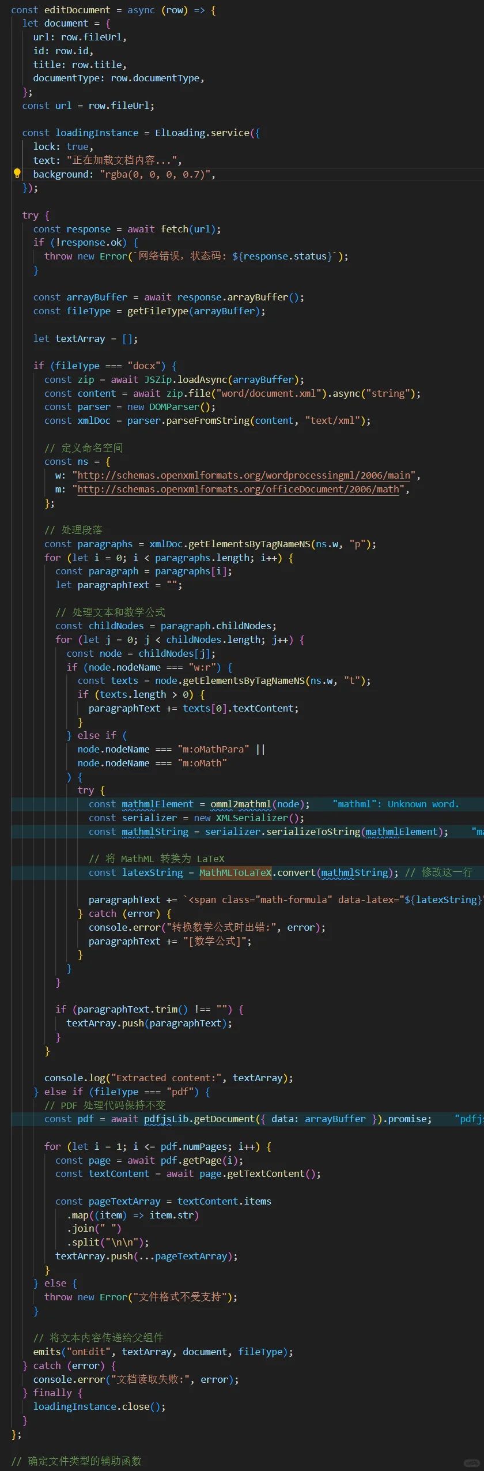Click the highlighted MathMLToLaTeX identifier
The height and width of the screenshot is (1471, 484).
tap(235, 873)
